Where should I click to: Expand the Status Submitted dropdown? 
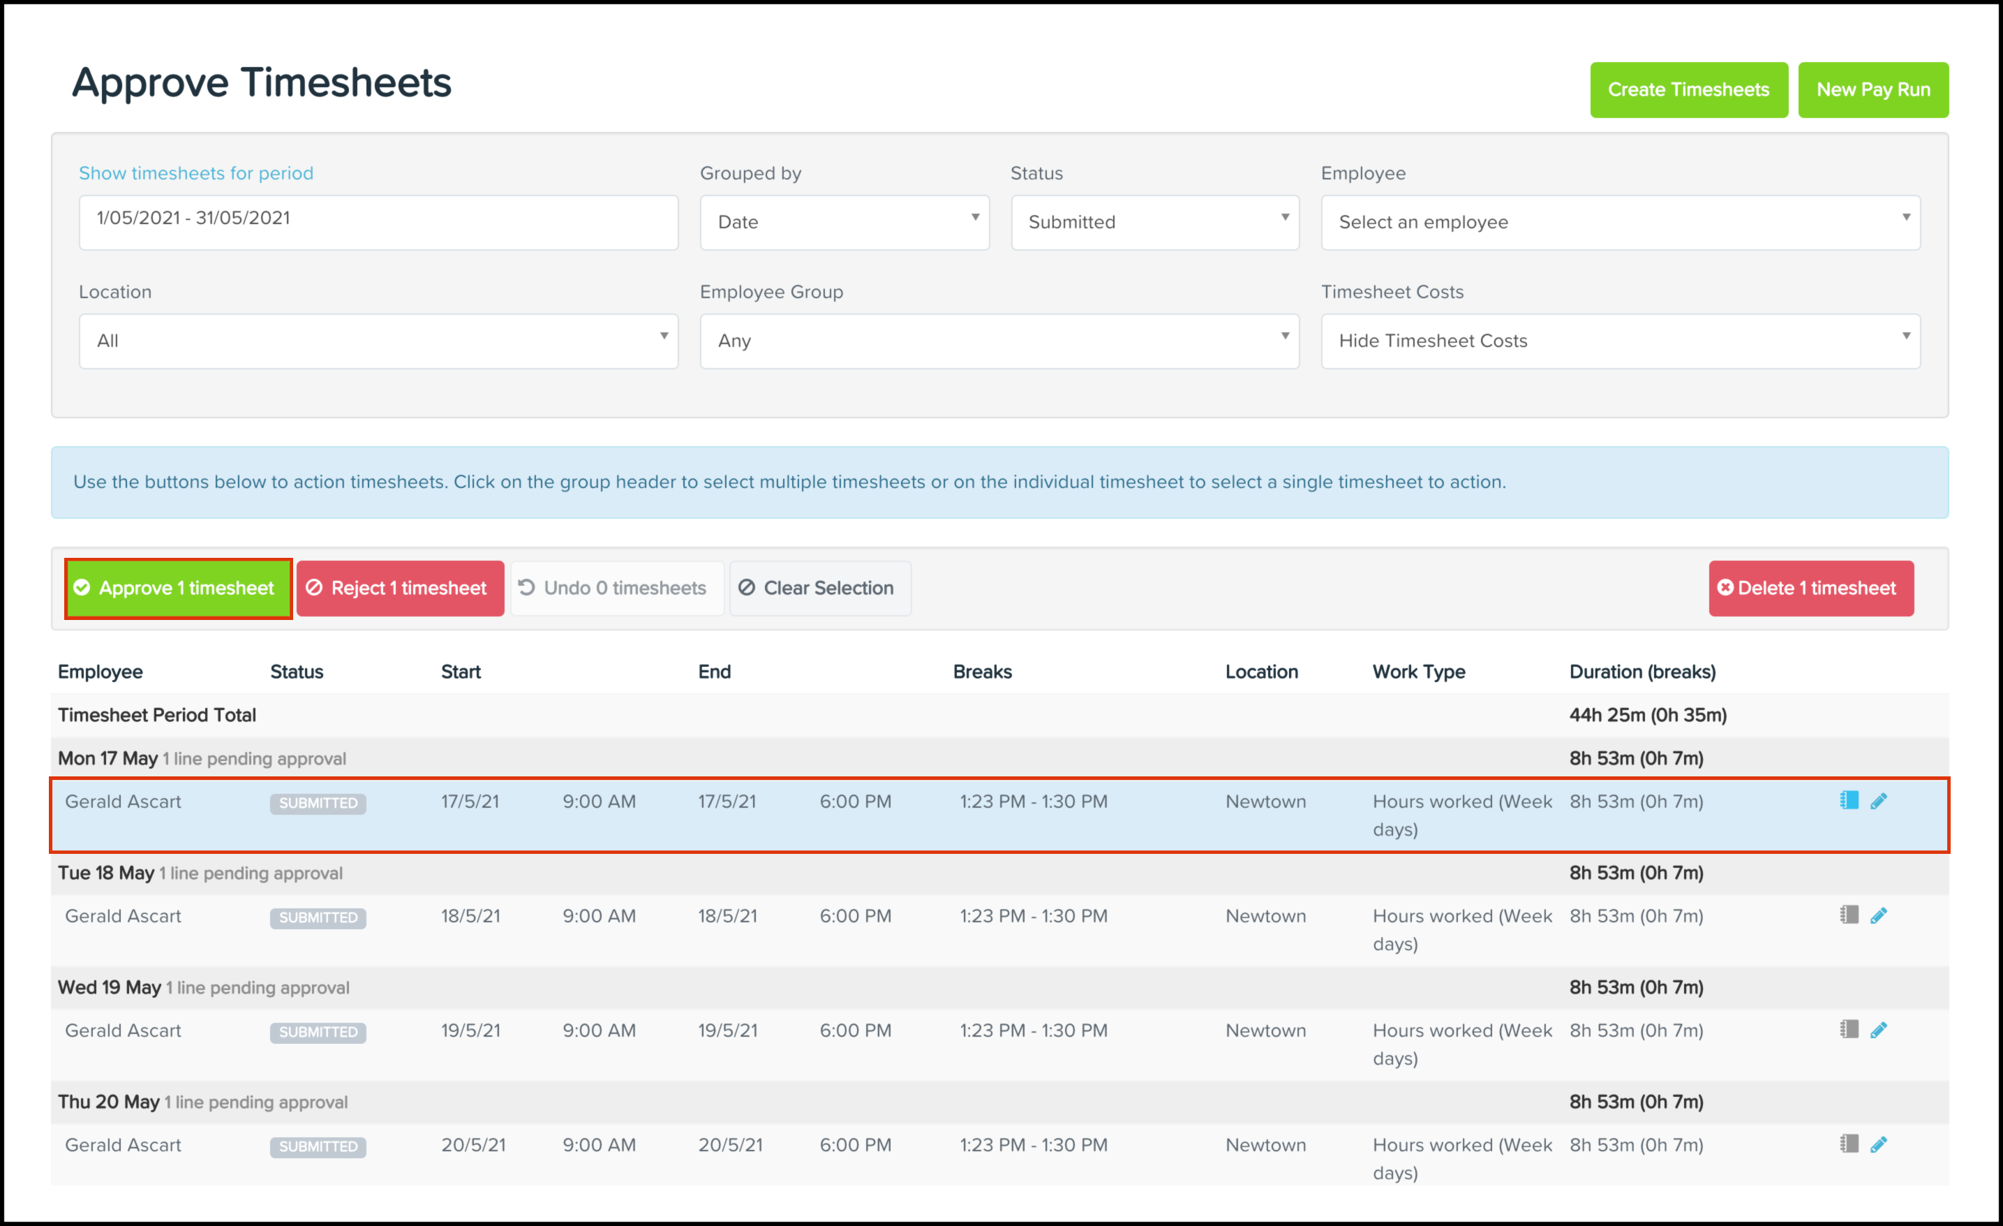(1154, 222)
